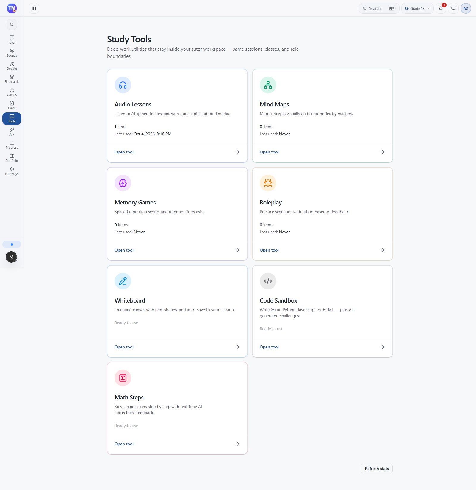This screenshot has height=490, width=476.
Task: View Progress from the sidebar
Action: [x=12, y=145]
